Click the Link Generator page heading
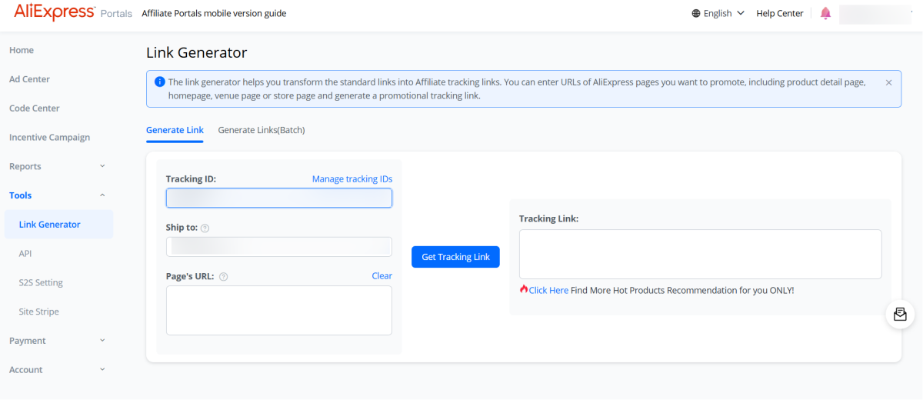 197,52
